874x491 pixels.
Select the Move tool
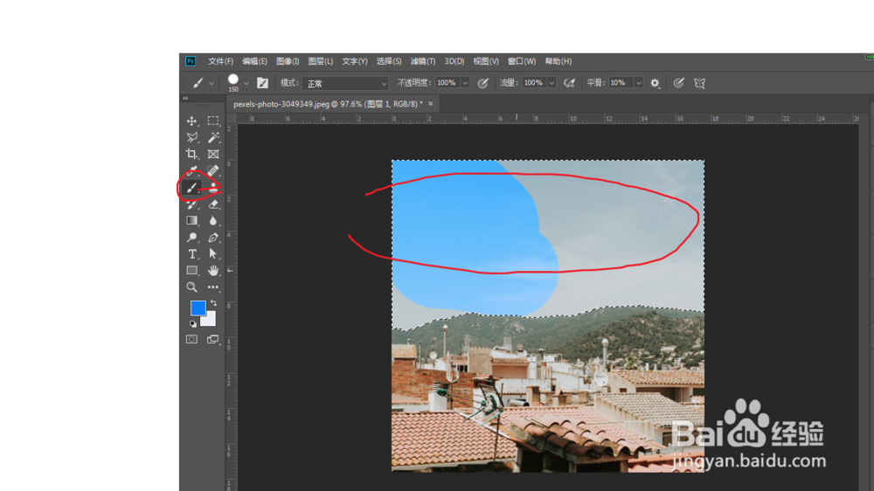pyautogui.click(x=191, y=121)
